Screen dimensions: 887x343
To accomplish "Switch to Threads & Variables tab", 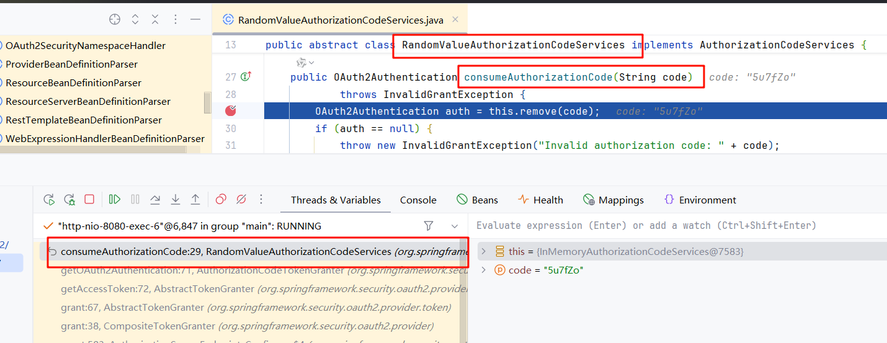I will (x=336, y=200).
